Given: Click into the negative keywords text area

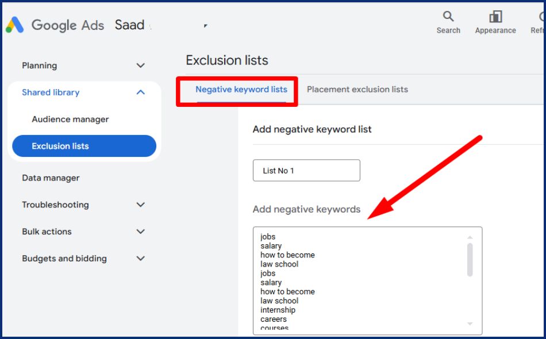Looking at the screenshot, I should click(x=367, y=280).
